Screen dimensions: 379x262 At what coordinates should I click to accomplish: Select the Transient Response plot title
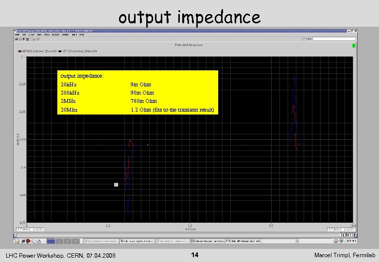(x=189, y=45)
